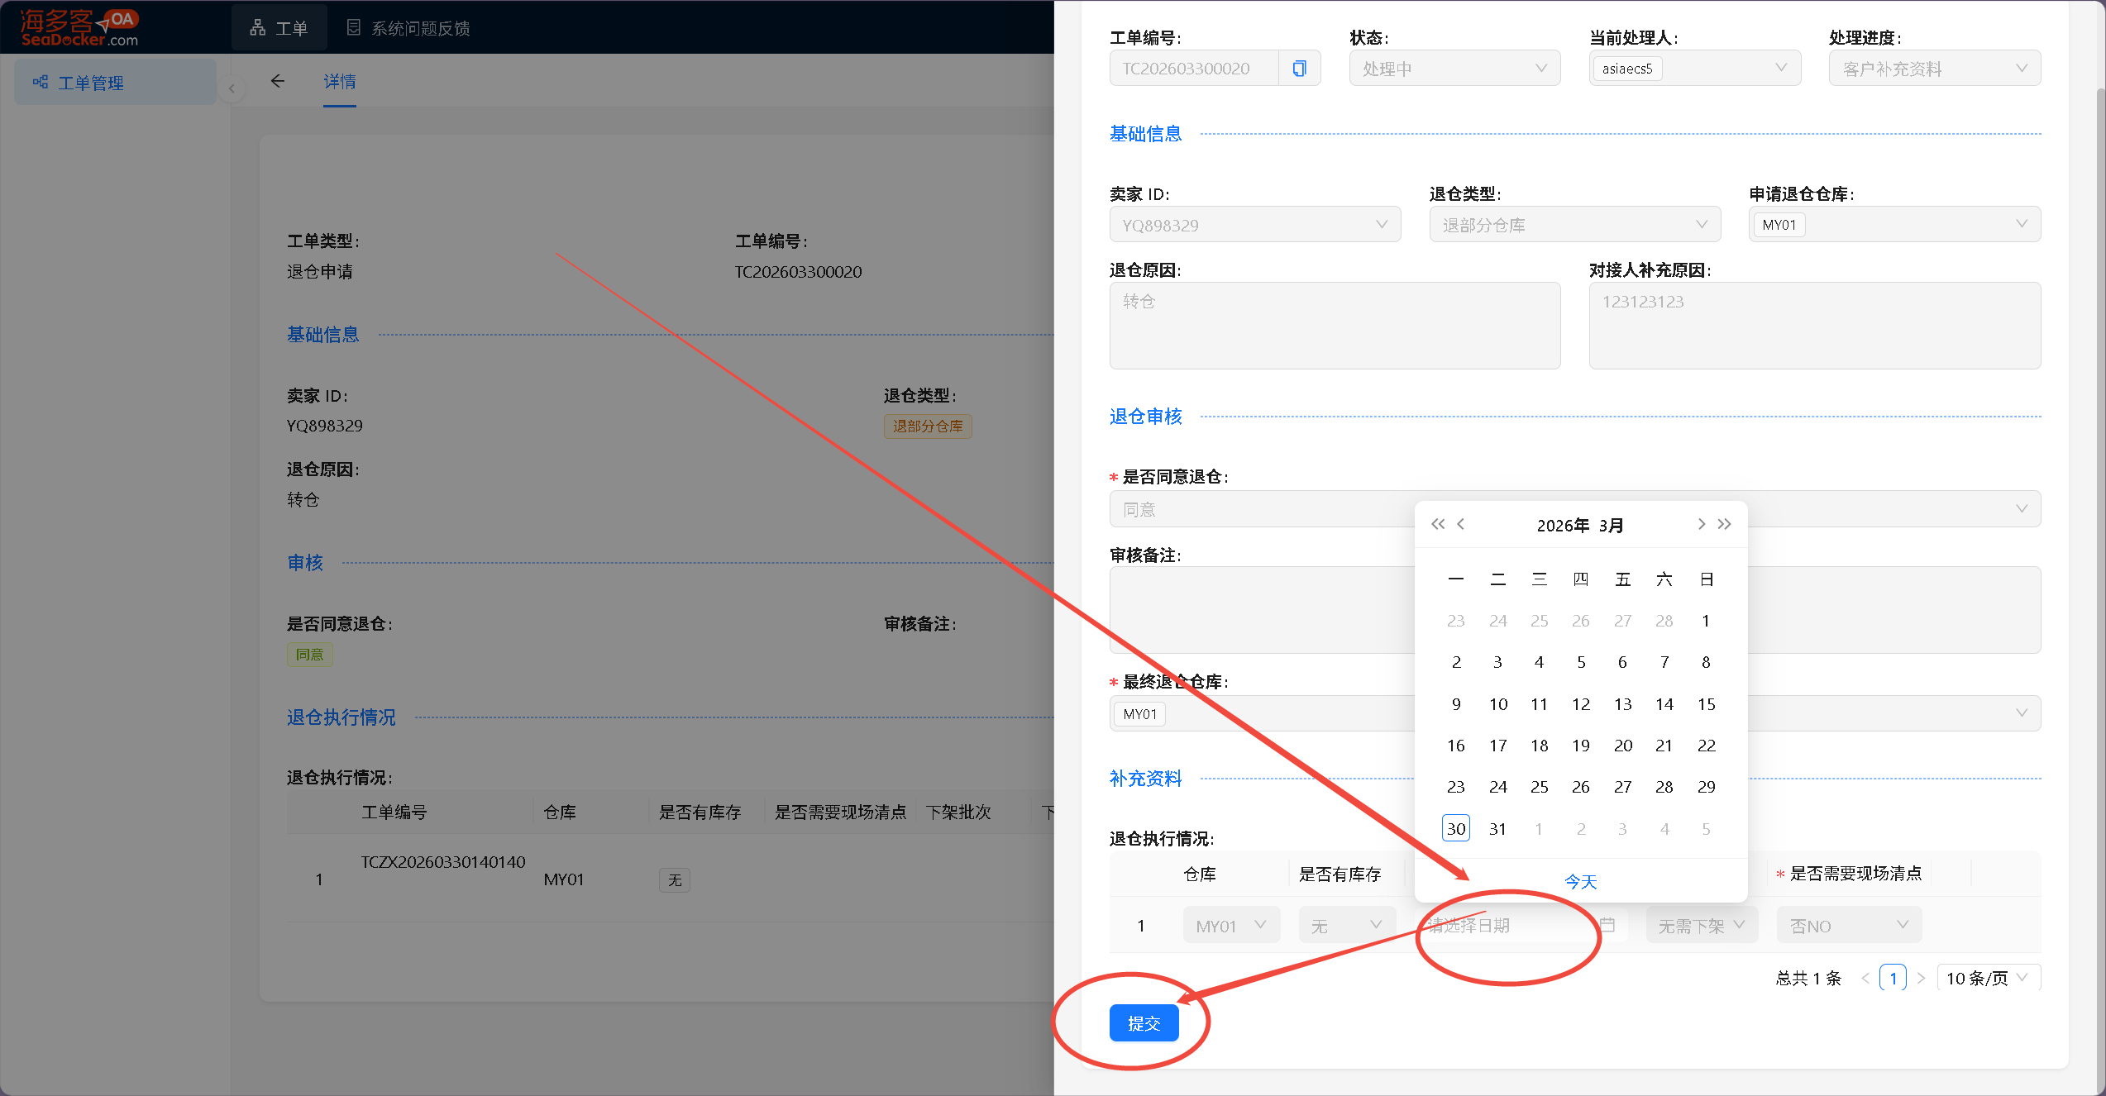Expand the 处理进度 dropdown
This screenshot has width=2106, height=1096.
click(1934, 69)
